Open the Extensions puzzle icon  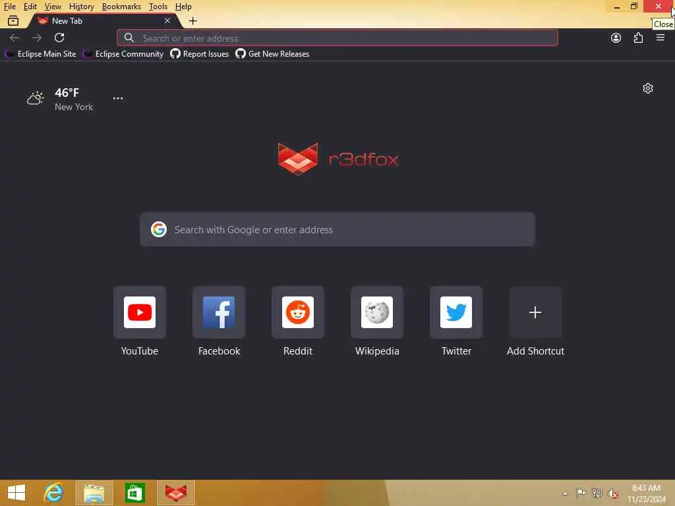638,38
